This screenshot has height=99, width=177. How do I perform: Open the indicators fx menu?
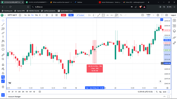point(52,15)
